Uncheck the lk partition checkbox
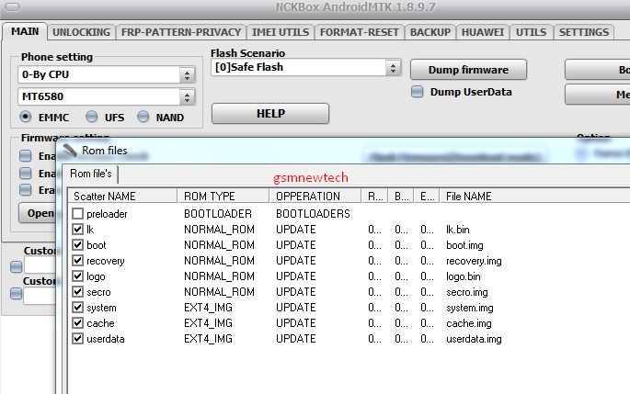The image size is (630, 394). (77, 229)
